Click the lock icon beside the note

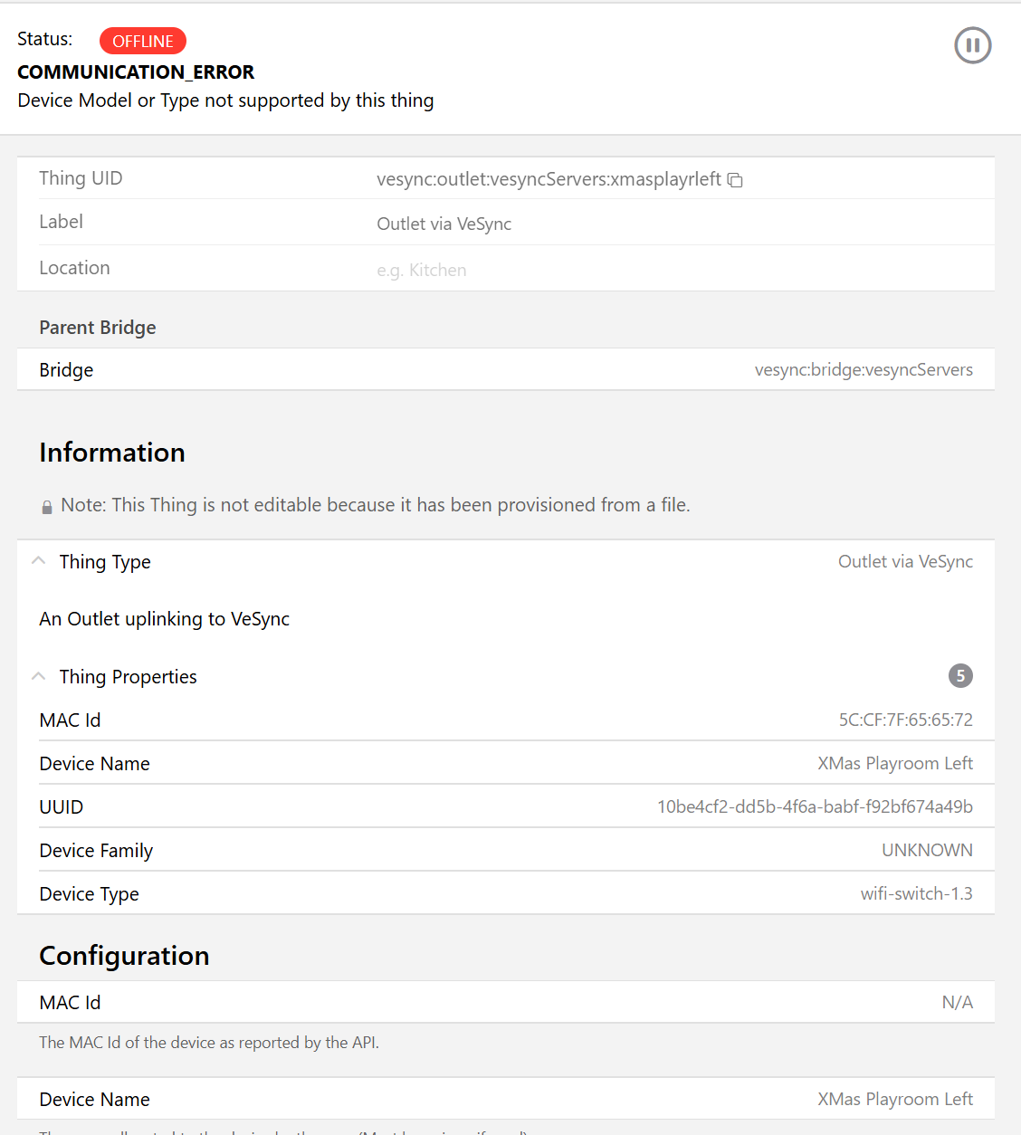tap(46, 506)
